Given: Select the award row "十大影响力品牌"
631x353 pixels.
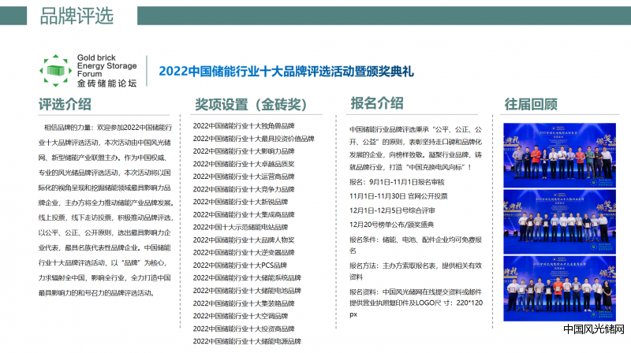Looking at the screenshot, I should click(x=244, y=151).
